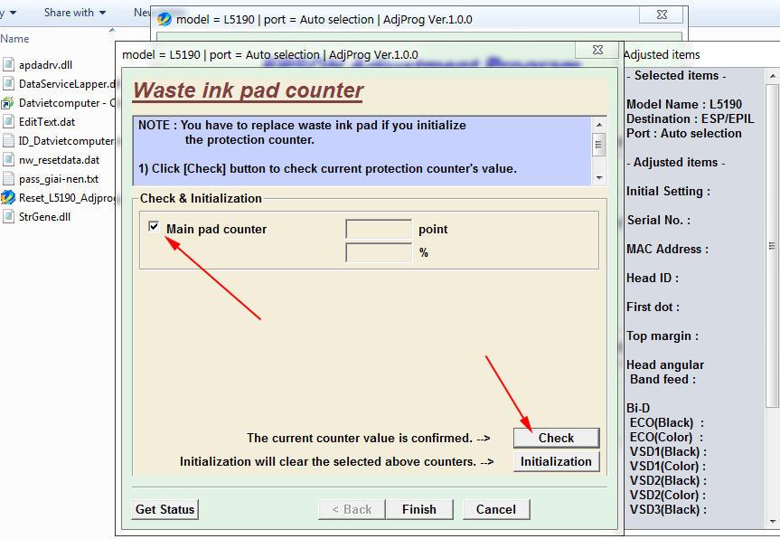780x539 pixels.
Task: Click the Head ID label
Action: (x=653, y=278)
